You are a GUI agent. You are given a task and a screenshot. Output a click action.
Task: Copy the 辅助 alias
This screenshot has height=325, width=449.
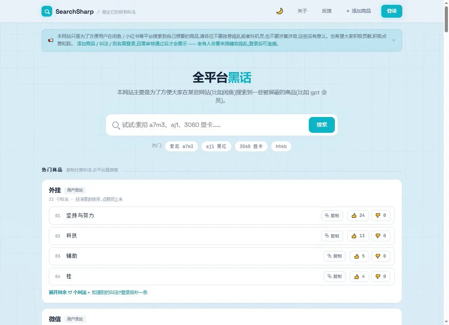[335, 256]
